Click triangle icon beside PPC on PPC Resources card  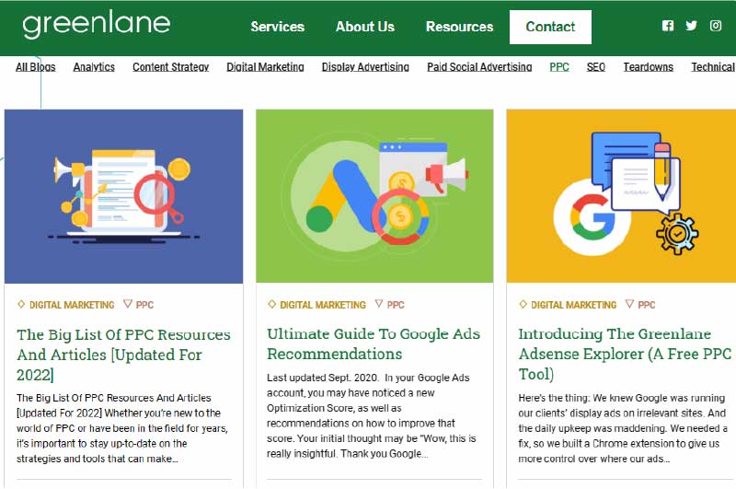tap(128, 304)
